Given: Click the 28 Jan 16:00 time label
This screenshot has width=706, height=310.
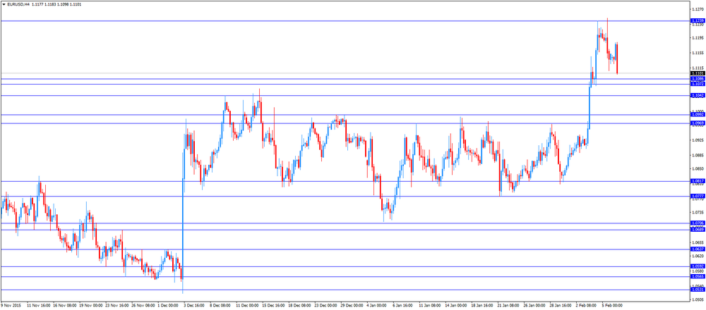Looking at the screenshot, I should pyautogui.click(x=560, y=305).
